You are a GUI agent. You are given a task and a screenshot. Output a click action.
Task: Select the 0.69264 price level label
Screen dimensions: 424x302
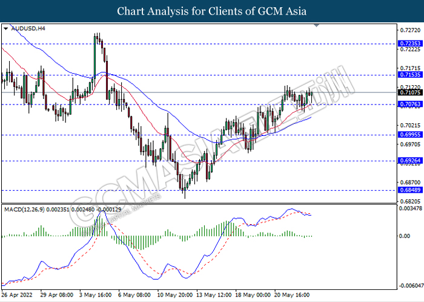coord(410,161)
